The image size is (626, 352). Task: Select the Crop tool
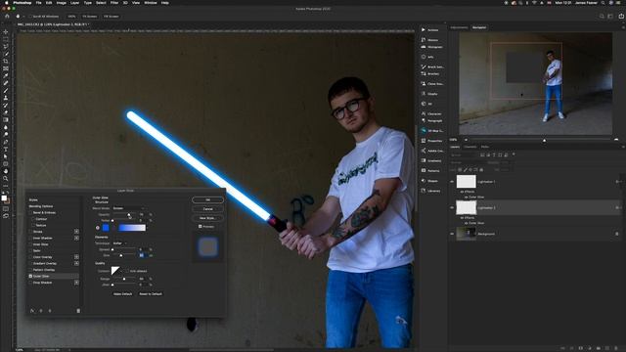[6, 61]
